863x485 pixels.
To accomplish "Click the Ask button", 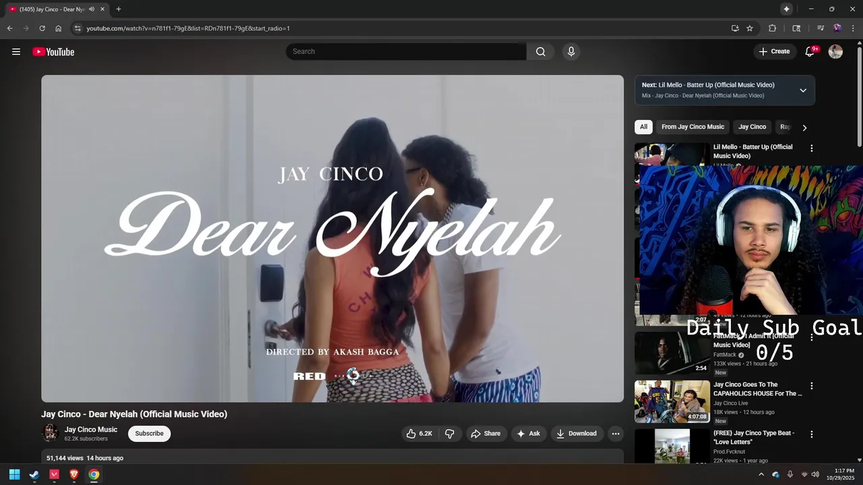I will 528,434.
